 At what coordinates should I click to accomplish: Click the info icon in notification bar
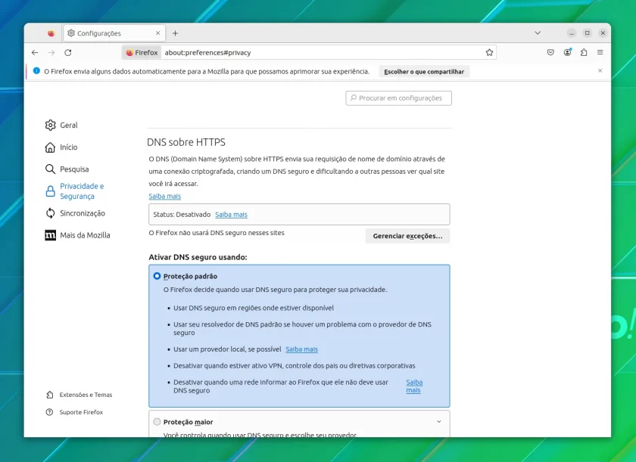[x=36, y=71]
